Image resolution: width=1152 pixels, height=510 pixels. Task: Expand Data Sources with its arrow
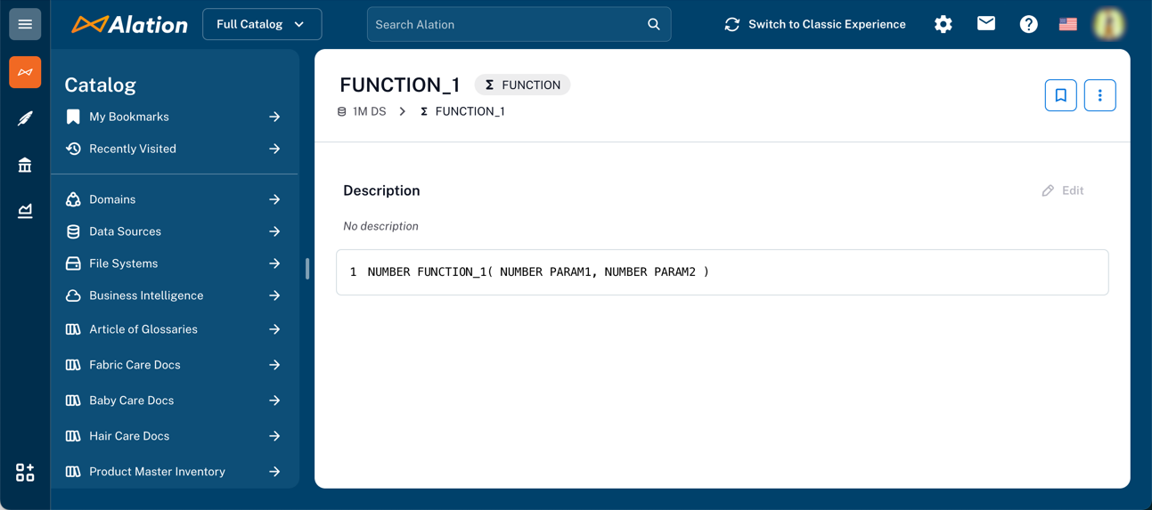point(274,231)
